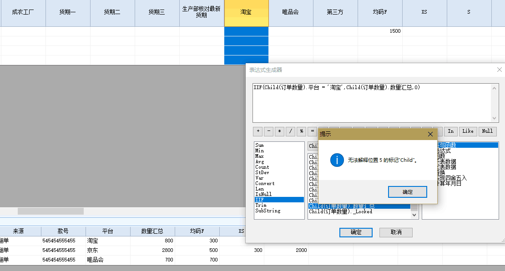This screenshot has height=271, width=505.
Task: Insert the equals operator
Action: click(x=312, y=131)
